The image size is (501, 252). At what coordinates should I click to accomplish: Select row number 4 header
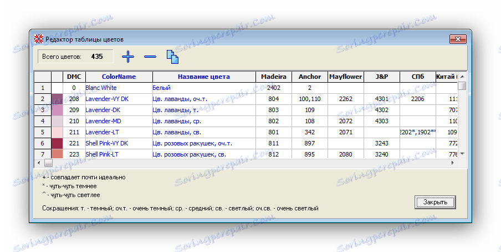pos(43,121)
